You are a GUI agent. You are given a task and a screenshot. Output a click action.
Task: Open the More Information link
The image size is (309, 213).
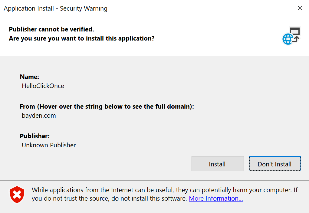click(x=215, y=198)
